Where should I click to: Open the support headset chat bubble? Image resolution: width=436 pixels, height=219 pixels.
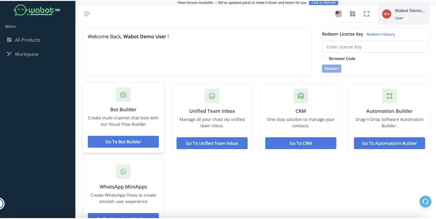click(x=425, y=202)
